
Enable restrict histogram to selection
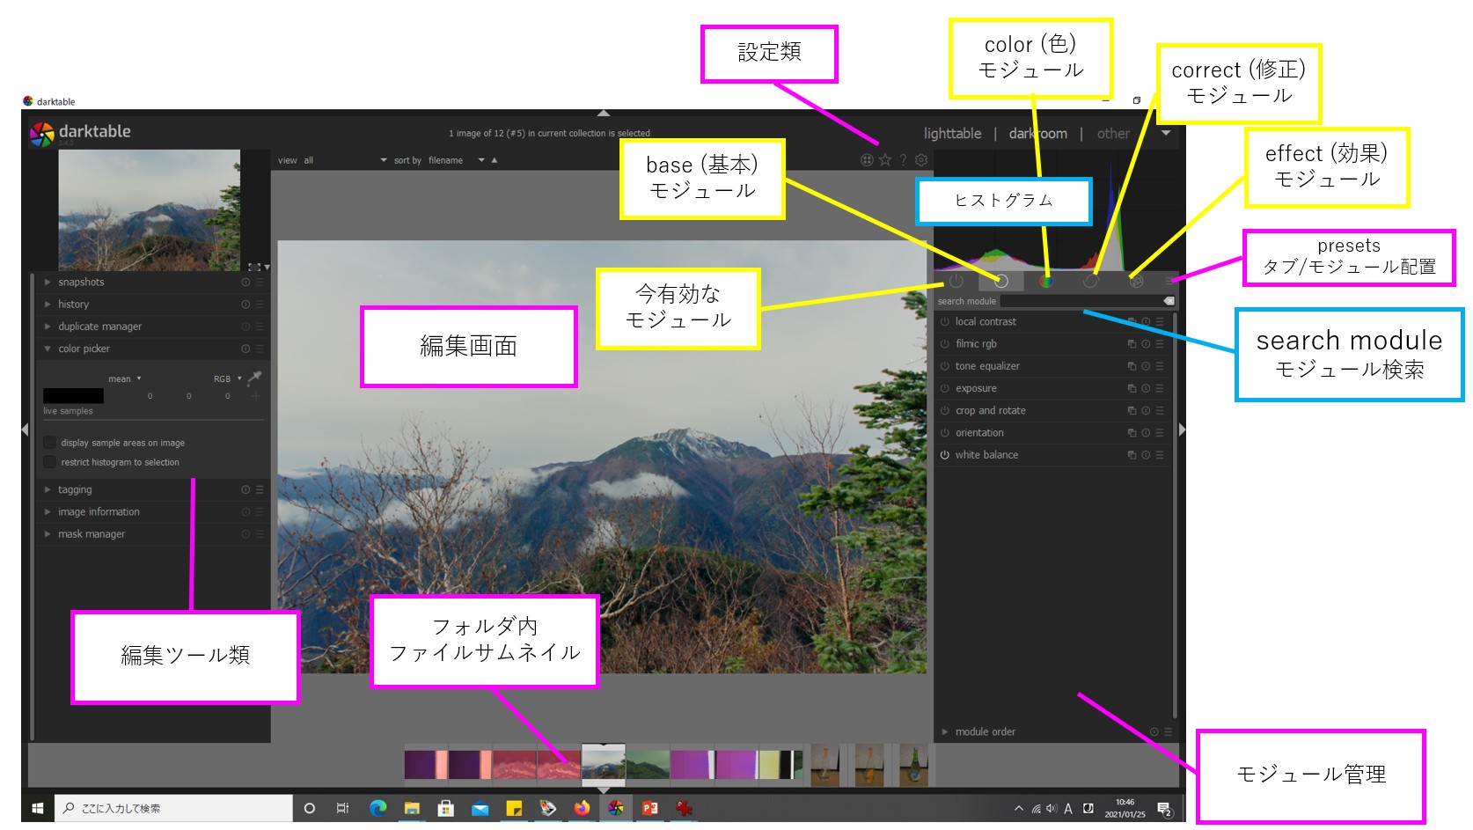(x=50, y=462)
